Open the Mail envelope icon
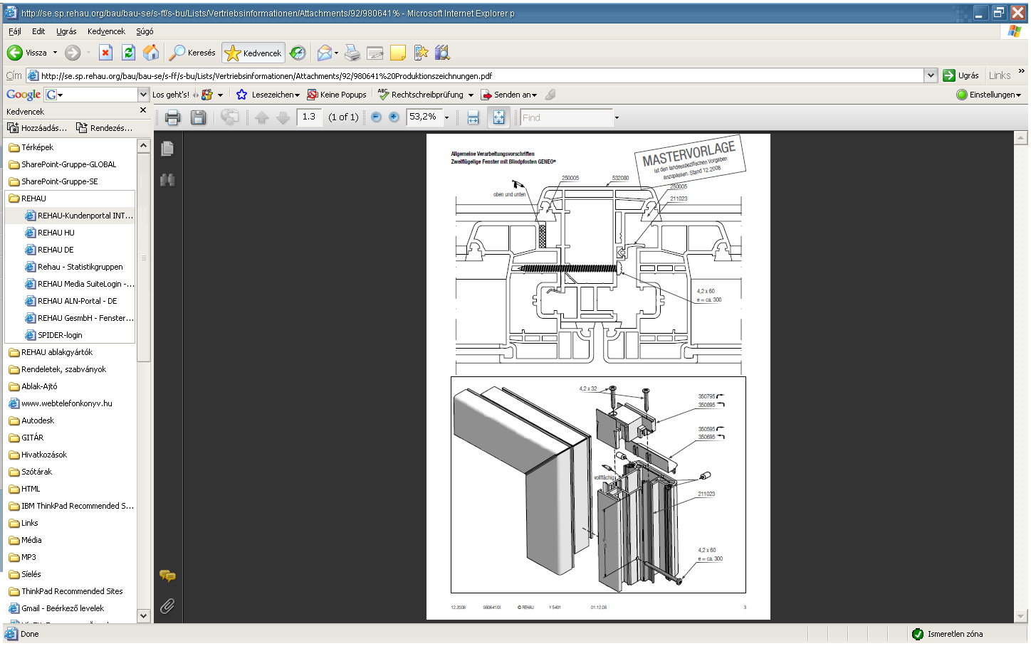This screenshot has height=646, width=1031. [325, 53]
